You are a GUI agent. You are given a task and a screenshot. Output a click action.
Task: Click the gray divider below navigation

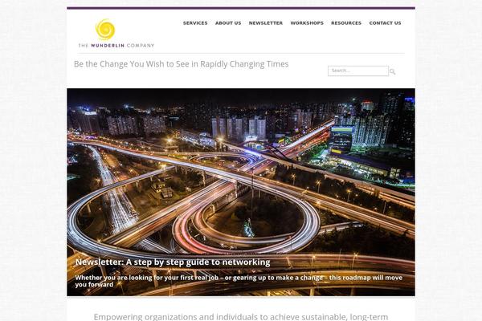pos(241,54)
